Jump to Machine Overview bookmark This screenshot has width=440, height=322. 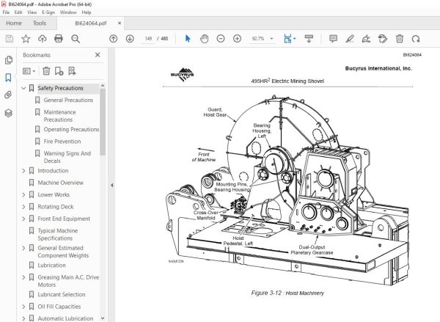pos(60,183)
